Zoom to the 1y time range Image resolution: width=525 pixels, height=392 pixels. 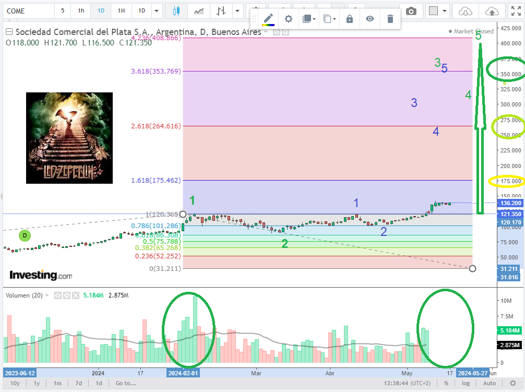tap(37, 383)
